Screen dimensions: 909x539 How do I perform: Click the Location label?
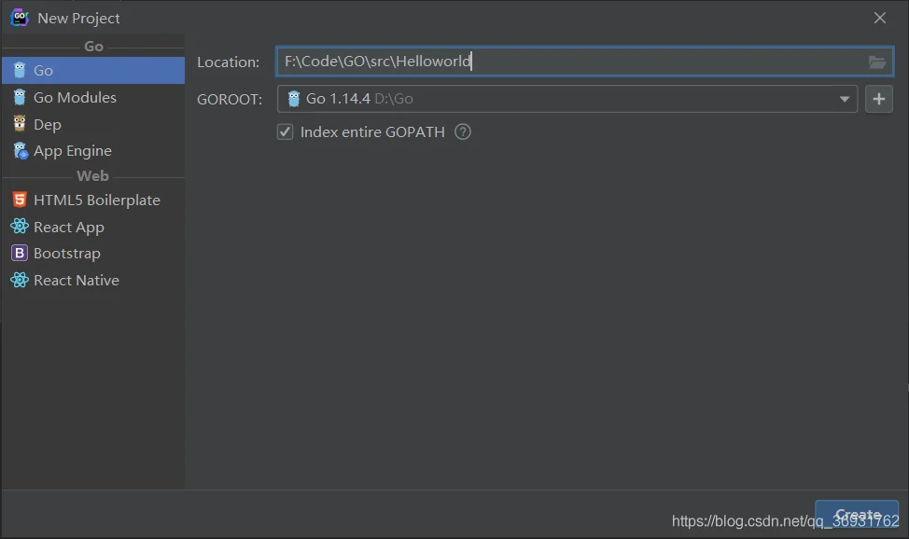pos(229,62)
